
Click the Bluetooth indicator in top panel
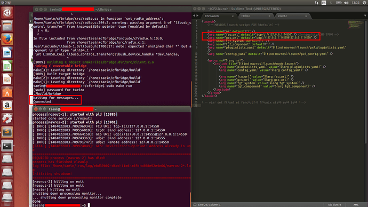pyautogui.click(x=331, y=3)
